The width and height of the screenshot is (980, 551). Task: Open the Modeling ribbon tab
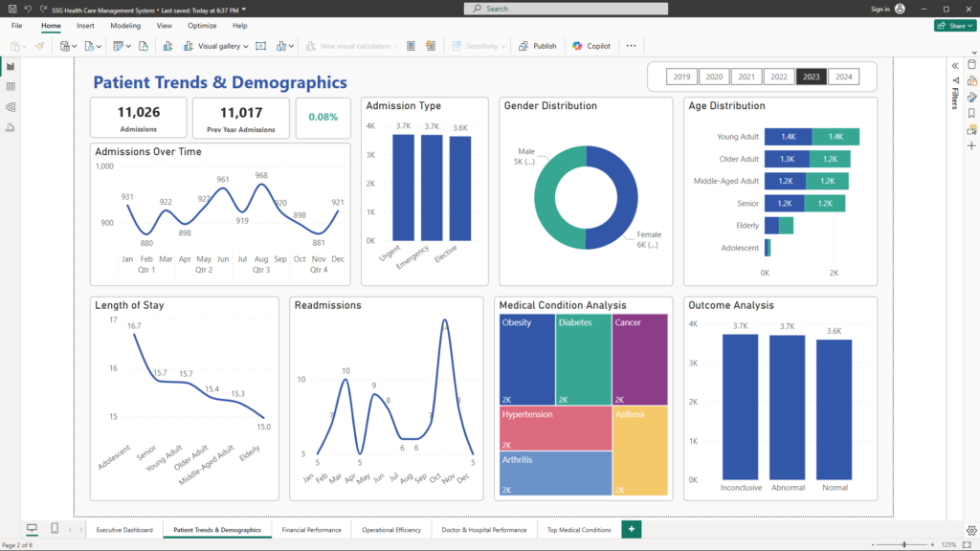tap(125, 26)
